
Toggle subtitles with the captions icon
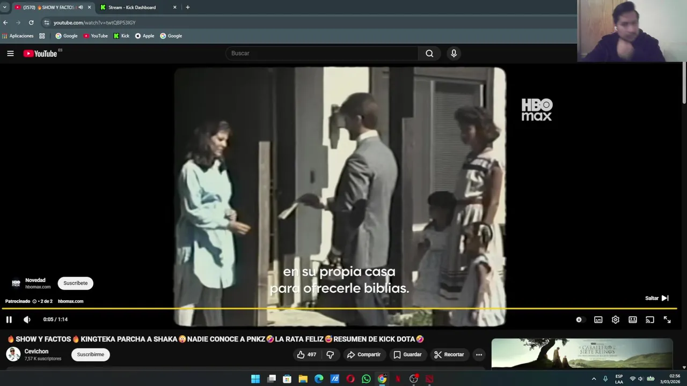tap(598, 320)
